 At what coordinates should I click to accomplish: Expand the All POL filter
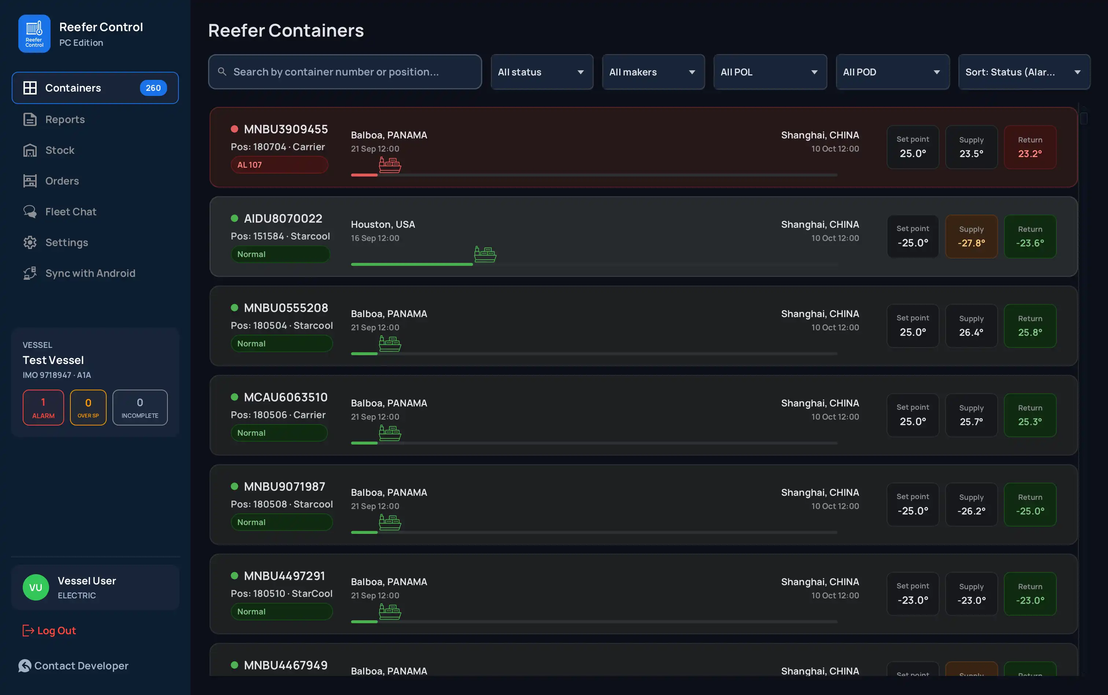770,72
